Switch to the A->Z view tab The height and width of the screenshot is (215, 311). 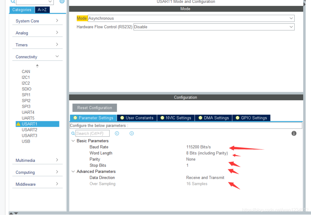point(42,10)
